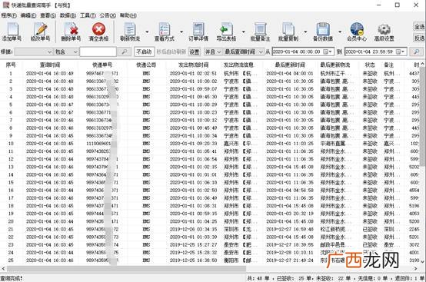
Task: Open the 查看(S) menu
Action: (48, 15)
